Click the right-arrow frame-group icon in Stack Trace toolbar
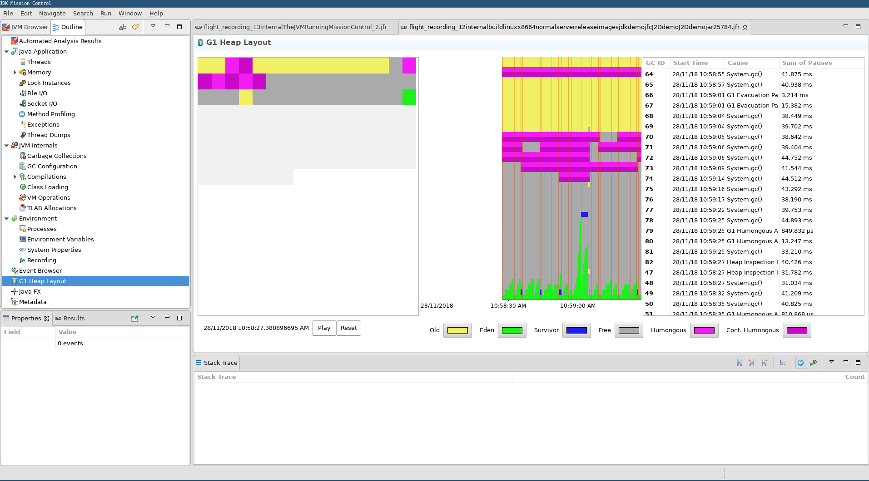Image resolution: width=869 pixels, height=481 pixels. click(765, 363)
